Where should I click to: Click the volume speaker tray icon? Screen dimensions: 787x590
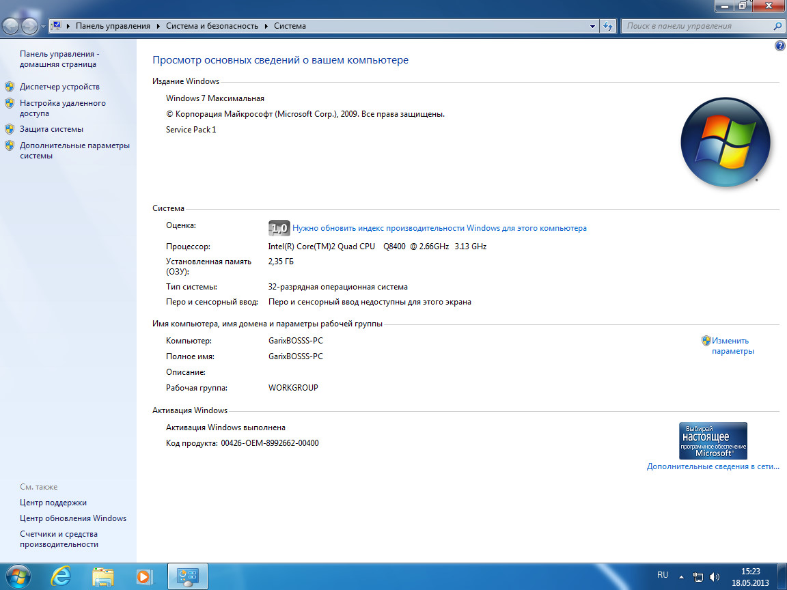coord(715,577)
